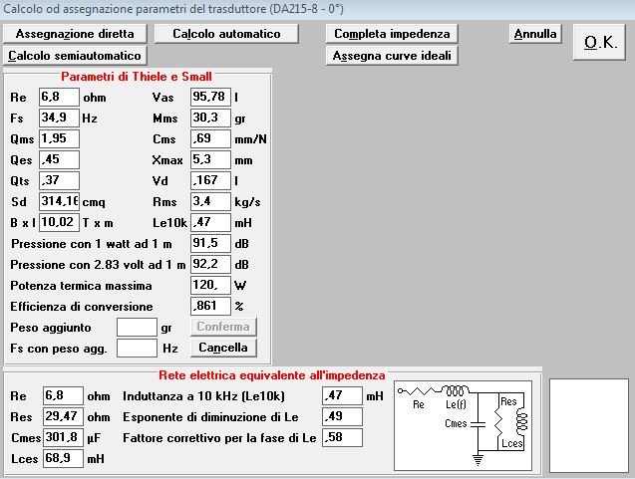Click the Efficienza di conversione label
The height and width of the screenshot is (479, 635).
[x=82, y=307]
